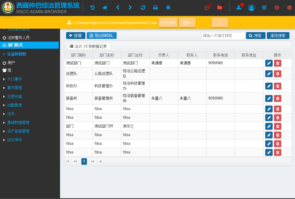This screenshot has width=295, height=199.
Task: Go to previous page in pagination
Action: [x=75, y=161]
